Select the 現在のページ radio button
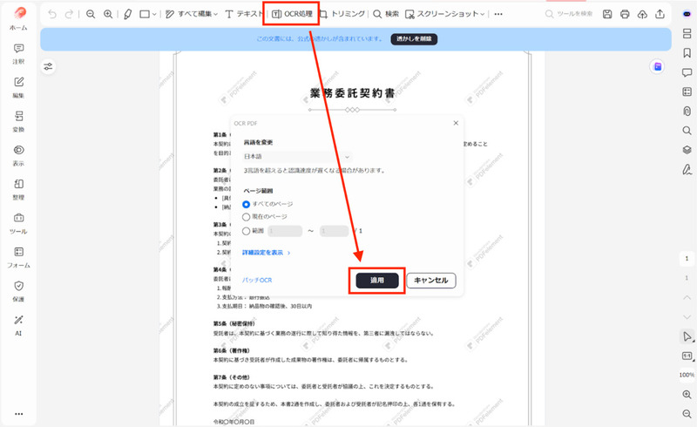 246,217
